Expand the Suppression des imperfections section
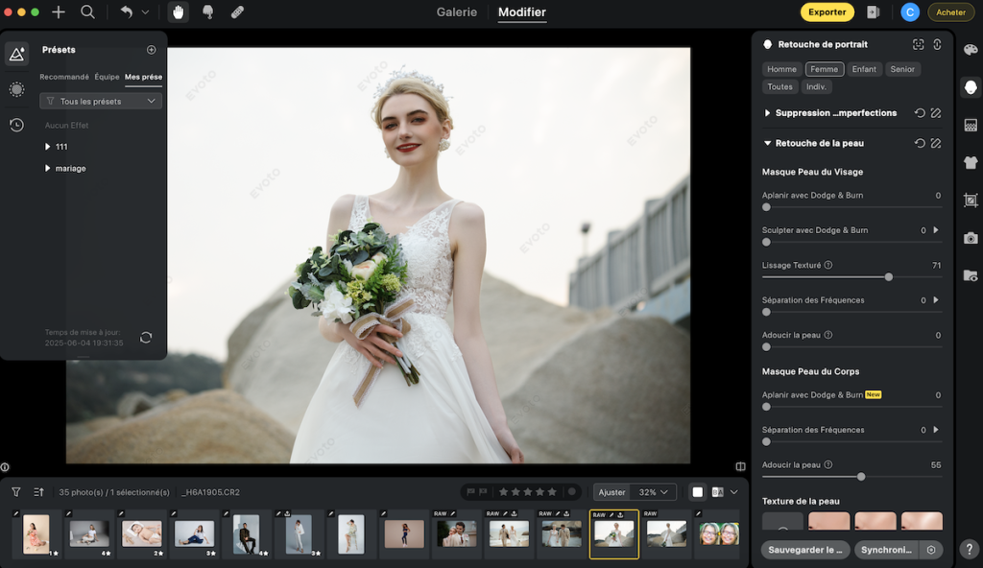Image resolution: width=983 pixels, height=568 pixels. [768, 113]
